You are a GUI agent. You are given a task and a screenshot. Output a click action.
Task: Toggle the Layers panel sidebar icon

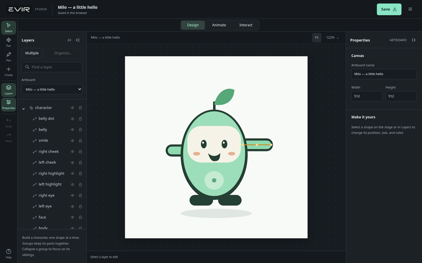[x=8, y=90]
